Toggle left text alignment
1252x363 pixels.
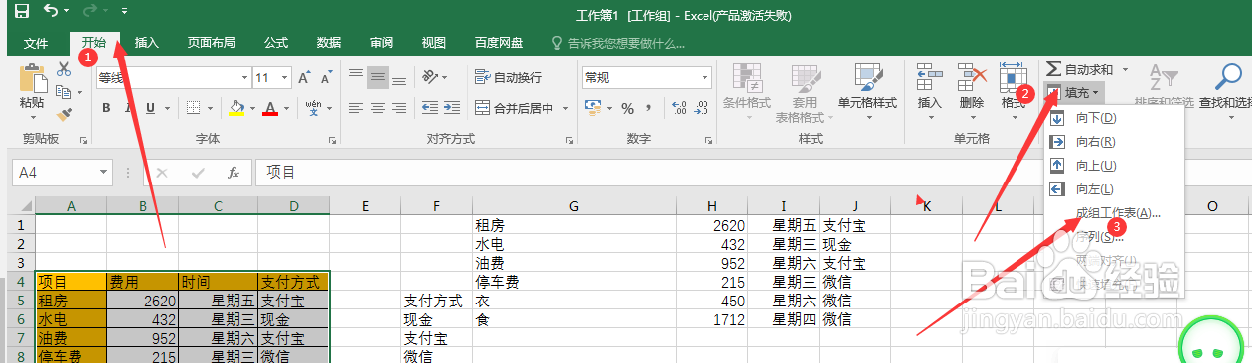tap(356, 108)
